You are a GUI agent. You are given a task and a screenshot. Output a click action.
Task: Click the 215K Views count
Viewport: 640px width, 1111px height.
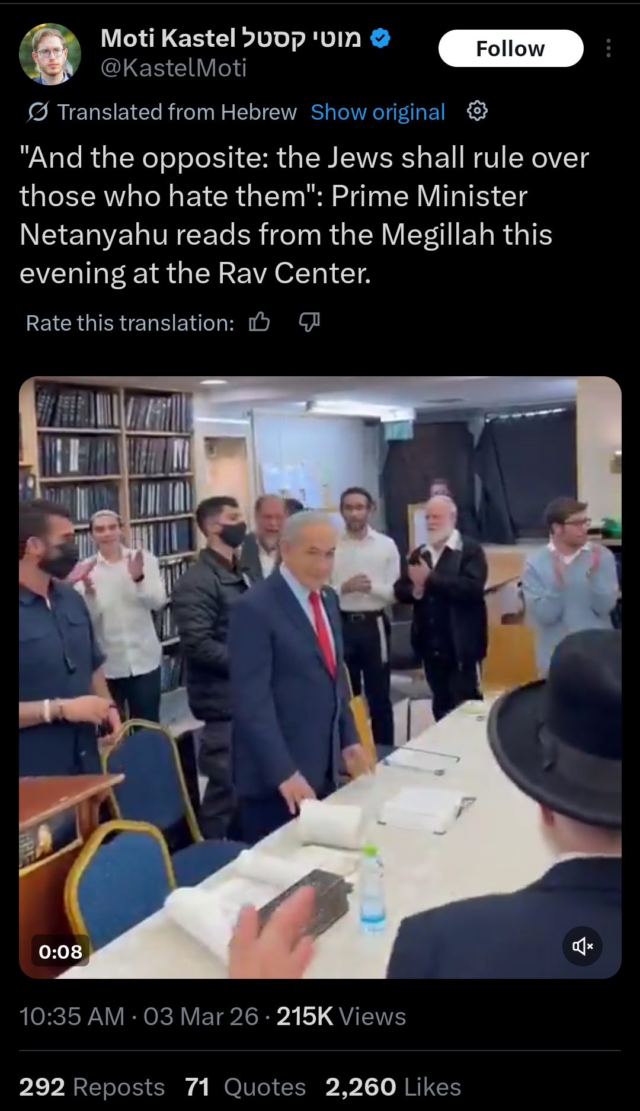(x=341, y=1016)
